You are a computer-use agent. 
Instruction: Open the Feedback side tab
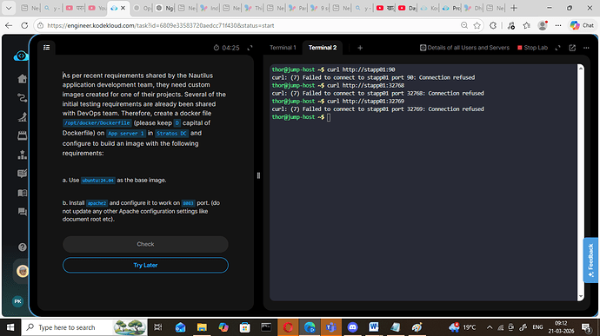click(x=590, y=260)
